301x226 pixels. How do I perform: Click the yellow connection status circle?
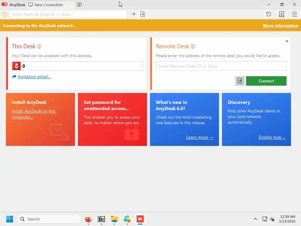(x=5, y=14)
